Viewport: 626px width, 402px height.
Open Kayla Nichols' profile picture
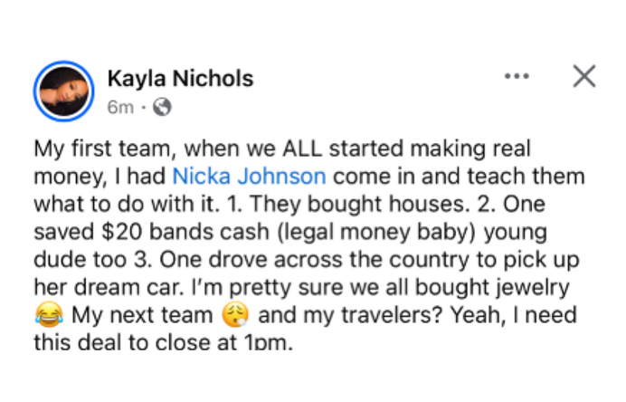click(64, 92)
